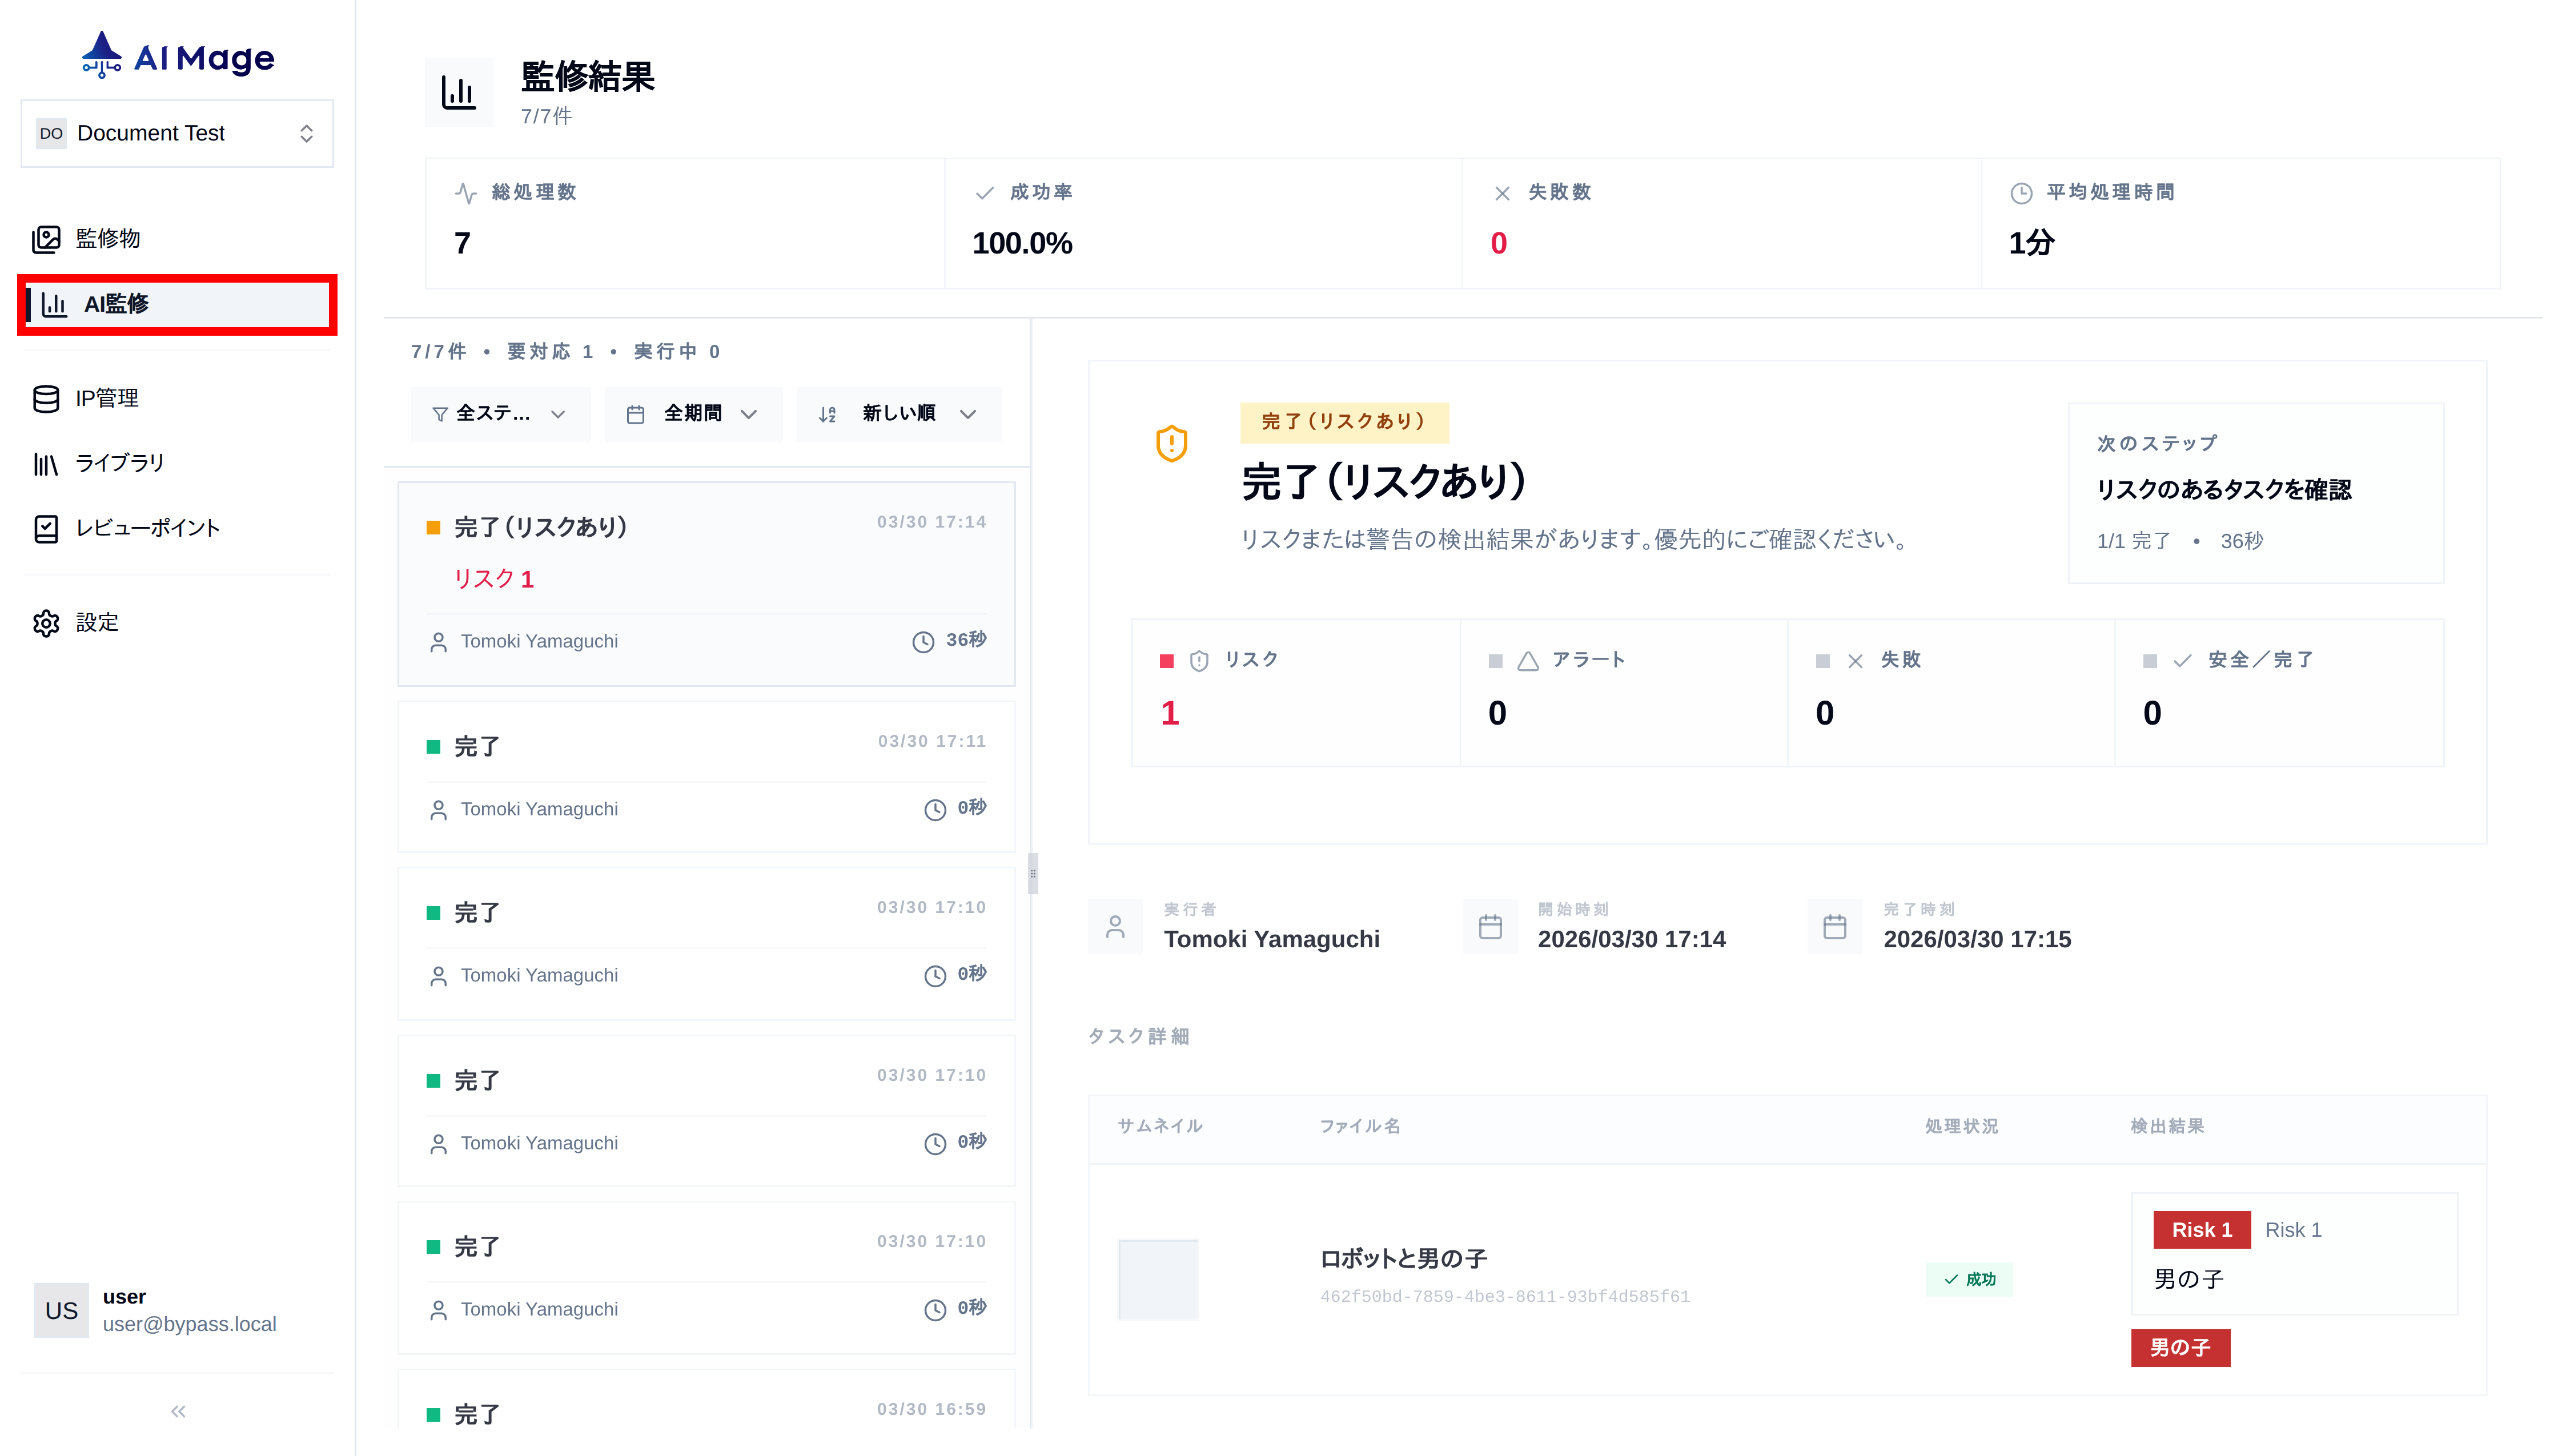Select the 完了 03/30 17:11 result card
This screenshot has width=2570, height=1456.
pos(706,776)
